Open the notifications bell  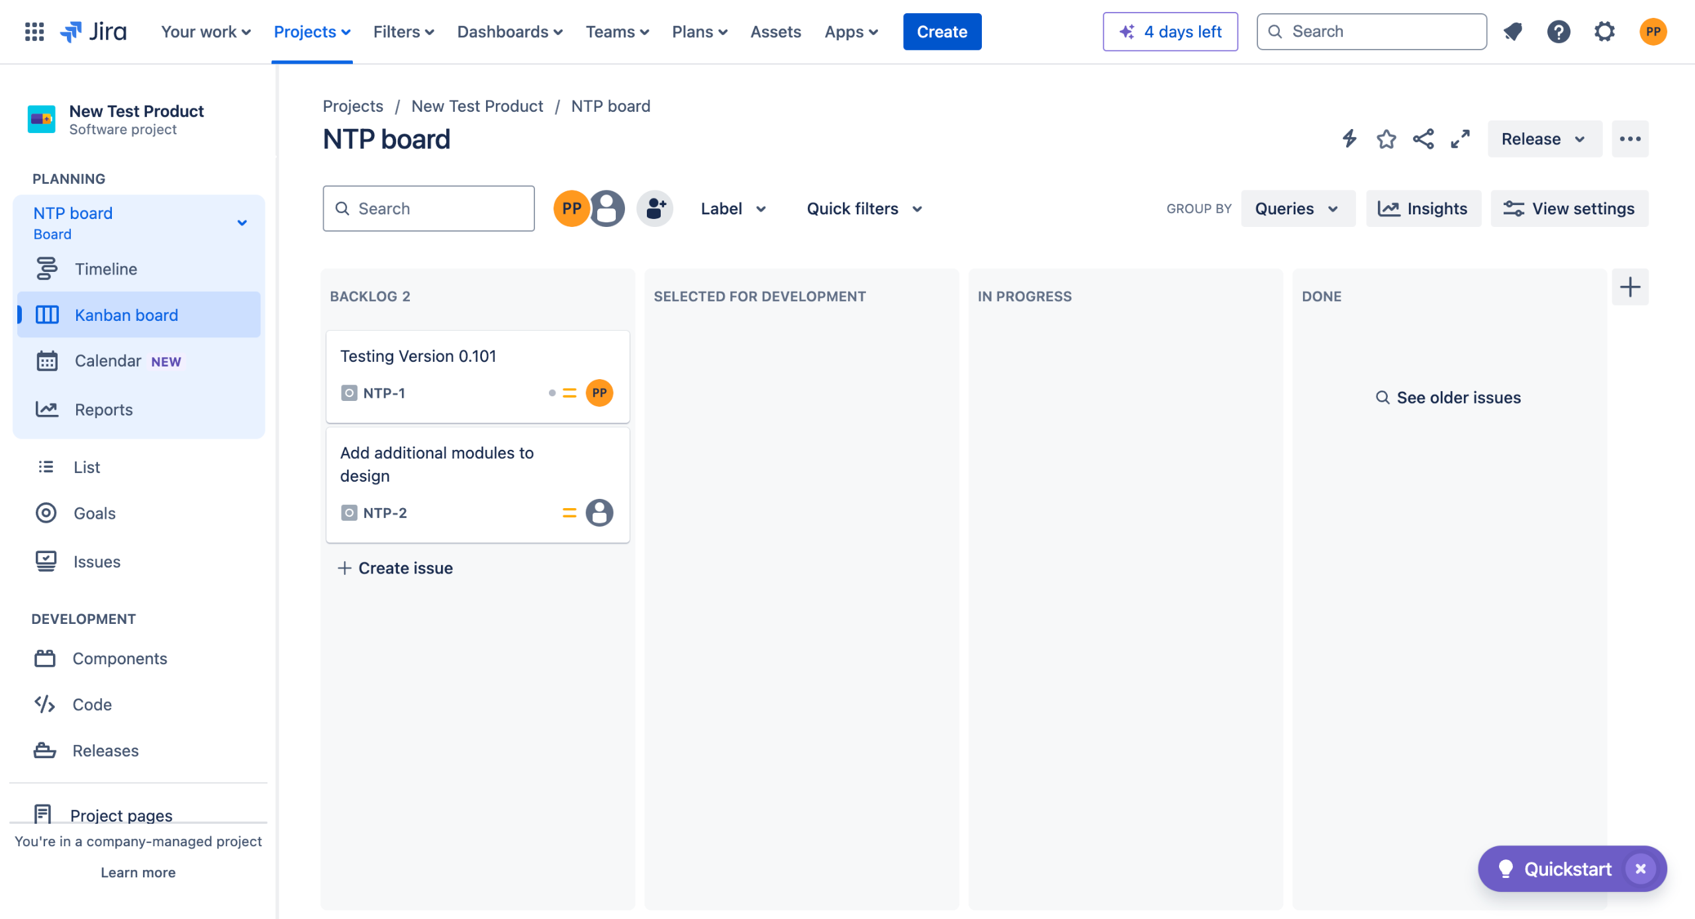pos(1513,32)
